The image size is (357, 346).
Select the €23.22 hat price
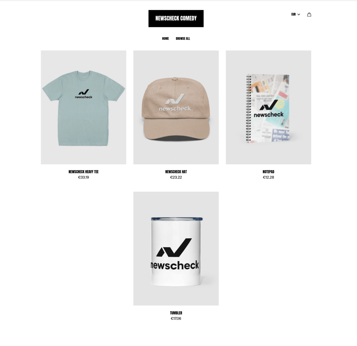[x=176, y=177]
